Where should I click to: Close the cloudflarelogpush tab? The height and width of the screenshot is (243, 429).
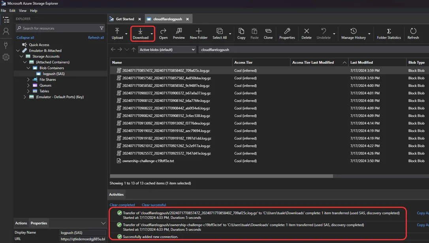pos(187,19)
